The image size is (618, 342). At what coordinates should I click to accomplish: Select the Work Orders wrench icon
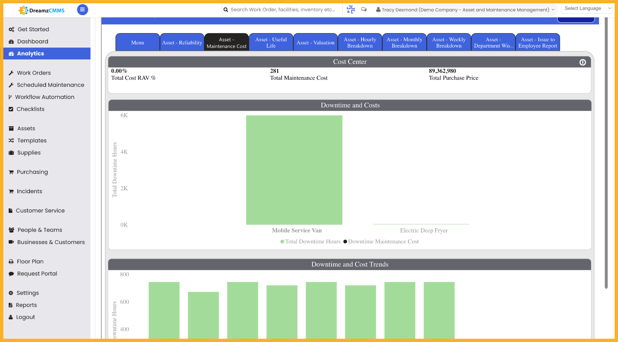click(11, 73)
